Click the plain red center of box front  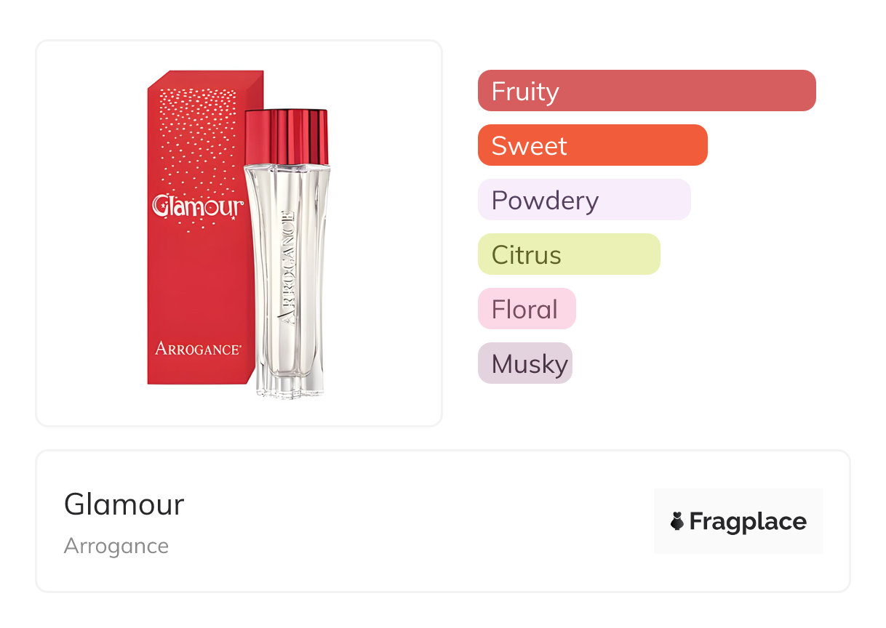tap(196, 283)
